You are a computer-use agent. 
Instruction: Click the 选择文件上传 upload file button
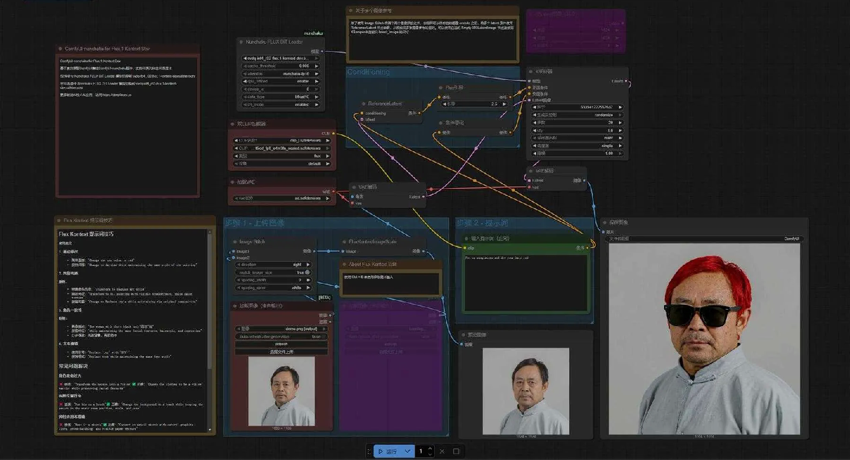[x=281, y=352]
